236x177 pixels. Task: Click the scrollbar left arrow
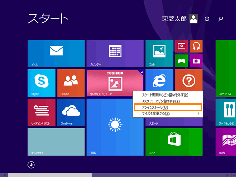[x=5, y=175]
